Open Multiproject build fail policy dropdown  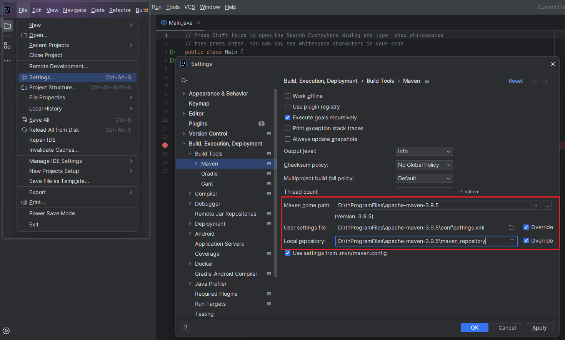pos(424,178)
